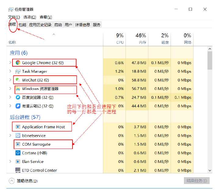Click the Windows 资源管理器 folder icon

coord(18,89)
